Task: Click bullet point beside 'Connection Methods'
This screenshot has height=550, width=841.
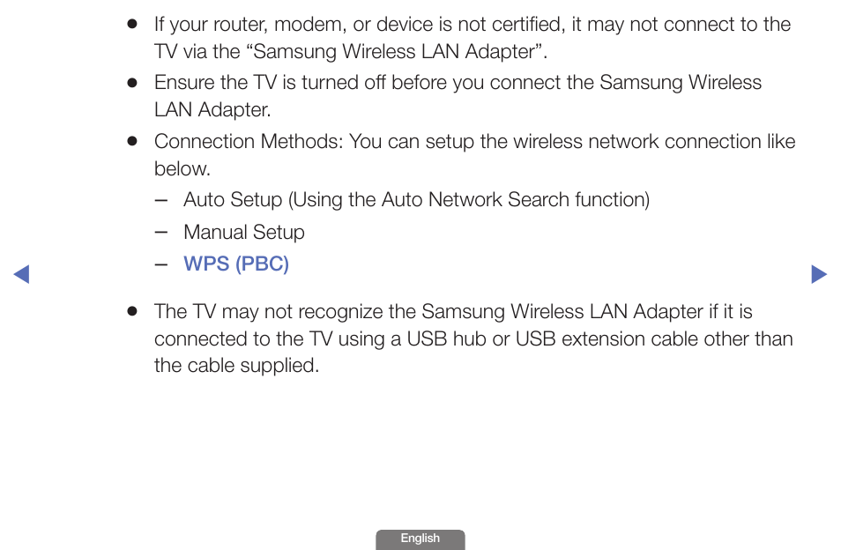Action: click(132, 142)
